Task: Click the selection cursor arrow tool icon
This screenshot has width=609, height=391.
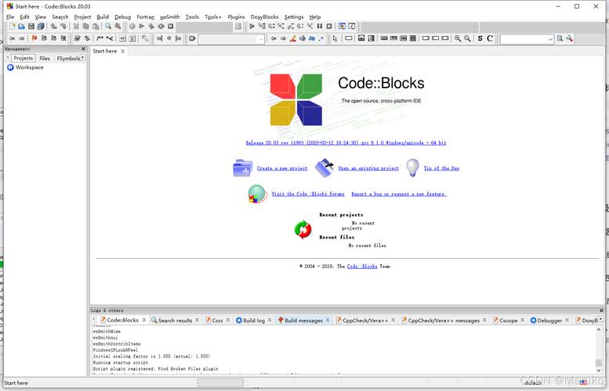Action: (335, 38)
